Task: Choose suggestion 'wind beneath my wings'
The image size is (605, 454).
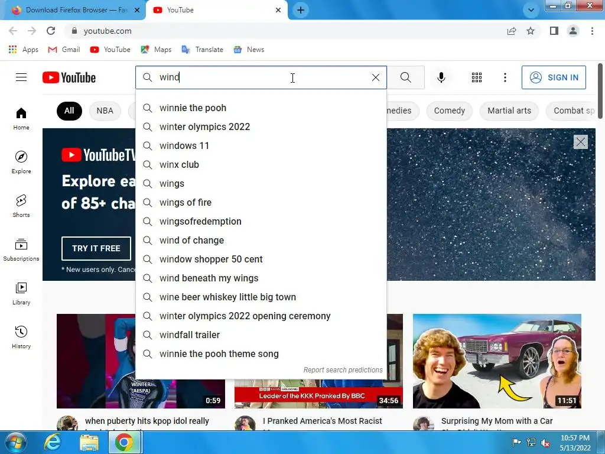Action: point(261,278)
